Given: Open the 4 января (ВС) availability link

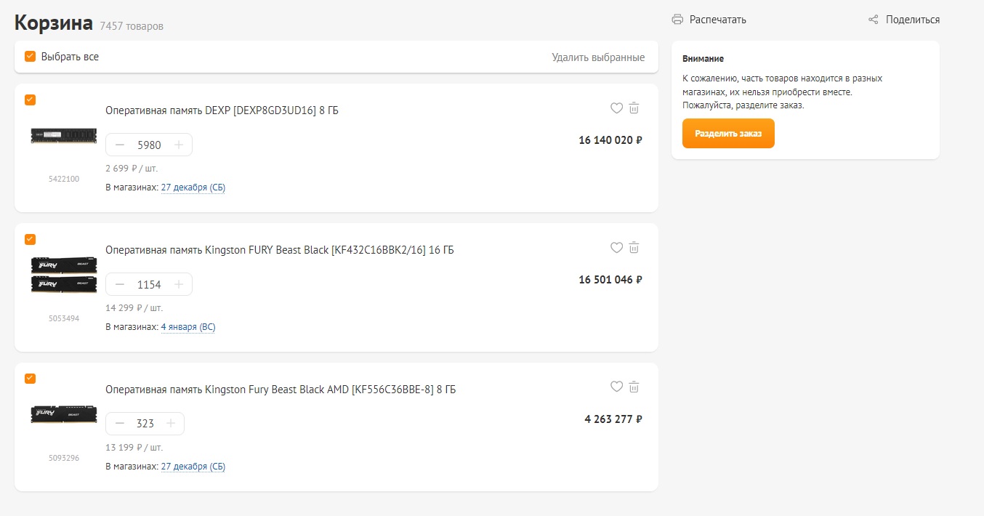Looking at the screenshot, I should [x=188, y=327].
